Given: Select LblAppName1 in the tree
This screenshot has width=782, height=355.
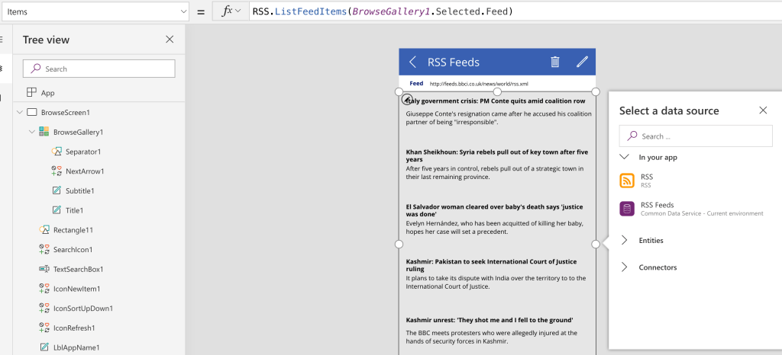Looking at the screenshot, I should 77,348.
